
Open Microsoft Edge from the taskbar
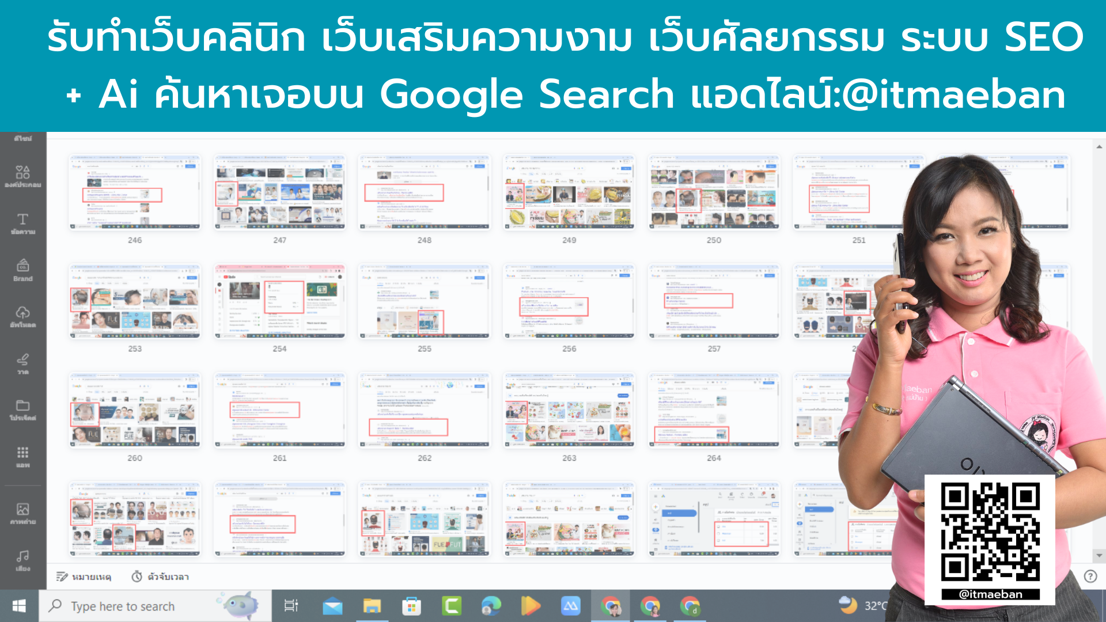tap(490, 606)
